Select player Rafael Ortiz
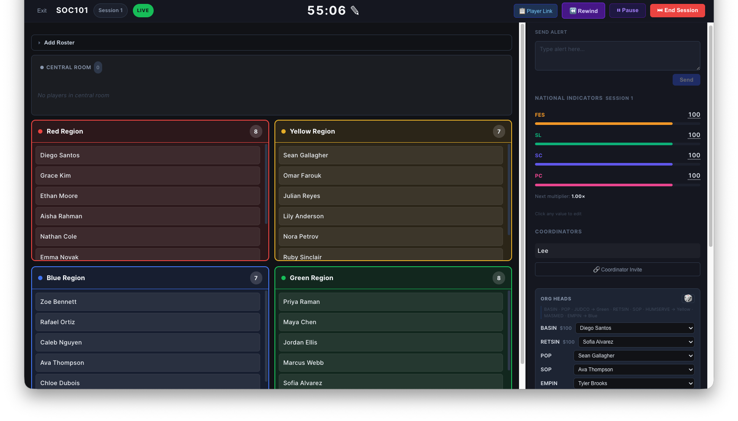 click(x=148, y=322)
